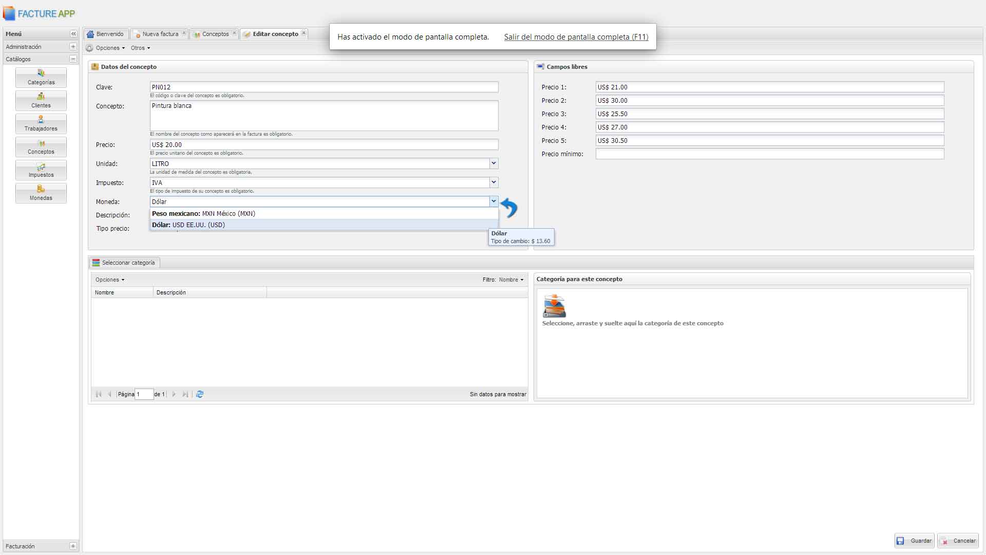Choose Peso mexicano from currency list
Viewport: 986px width, 555px height.
pos(203,214)
